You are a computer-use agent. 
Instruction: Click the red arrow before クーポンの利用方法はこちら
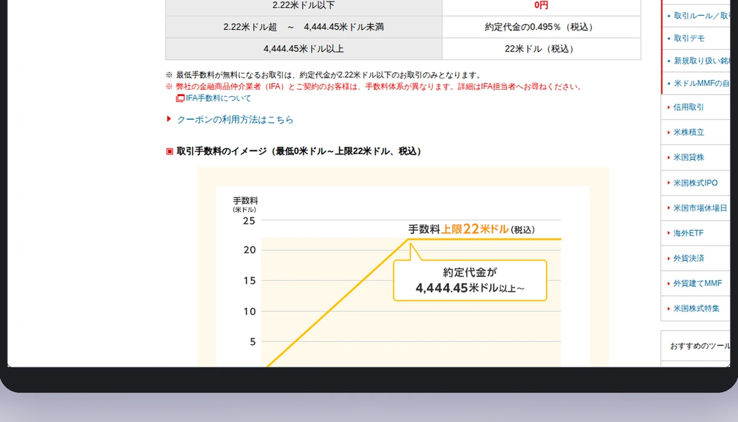(x=169, y=119)
